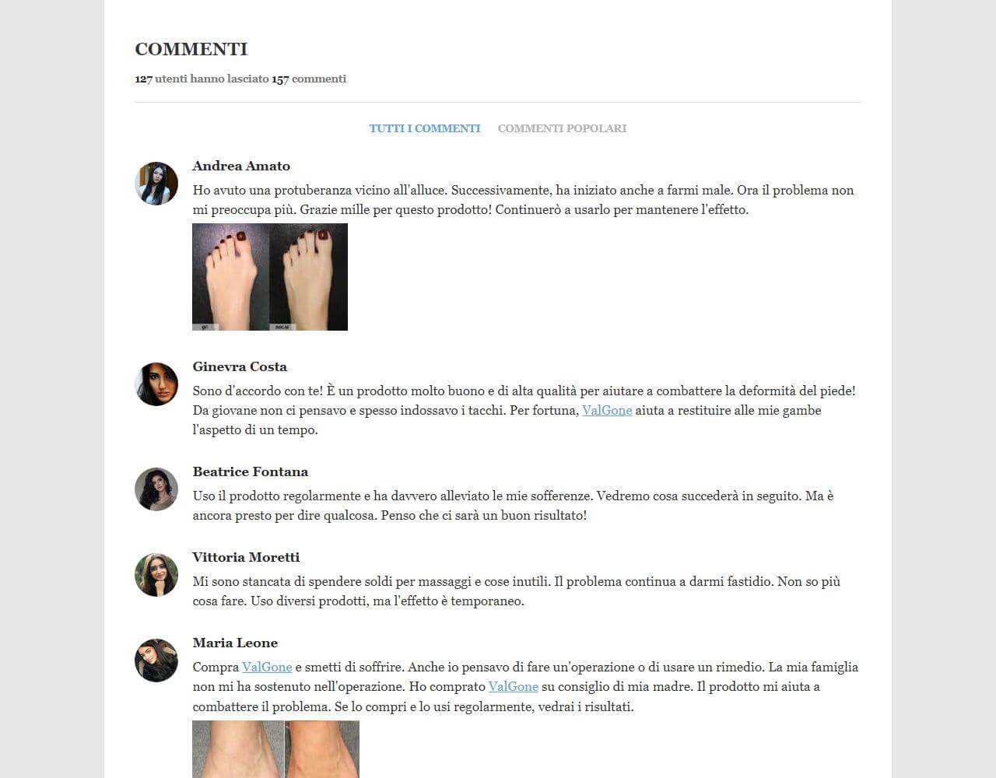Open the left foot photo in Andrea's comment
Screen dimensions: 996x778
click(x=231, y=277)
